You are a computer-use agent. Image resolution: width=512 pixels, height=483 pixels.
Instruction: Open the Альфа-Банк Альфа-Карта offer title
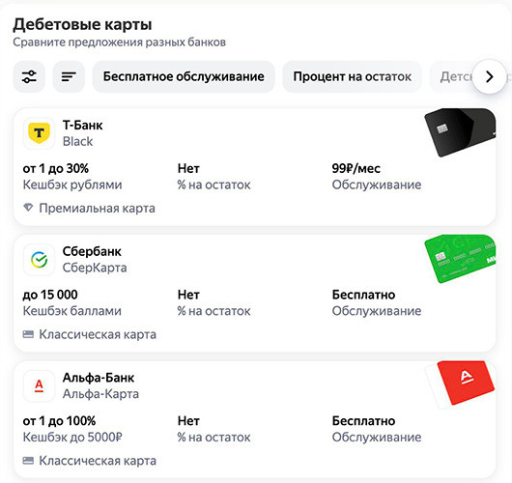click(x=100, y=385)
